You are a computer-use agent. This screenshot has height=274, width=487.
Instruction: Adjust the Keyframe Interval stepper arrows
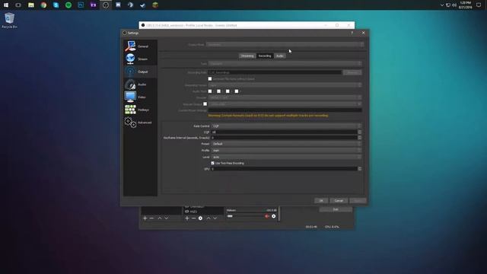359,138
